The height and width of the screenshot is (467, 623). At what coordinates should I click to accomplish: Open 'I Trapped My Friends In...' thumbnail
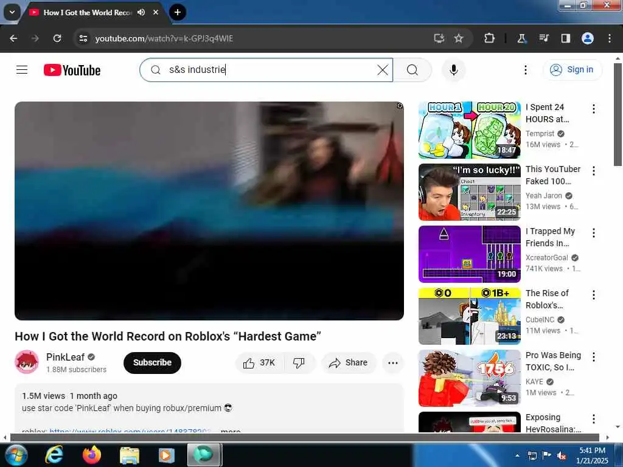click(470, 254)
